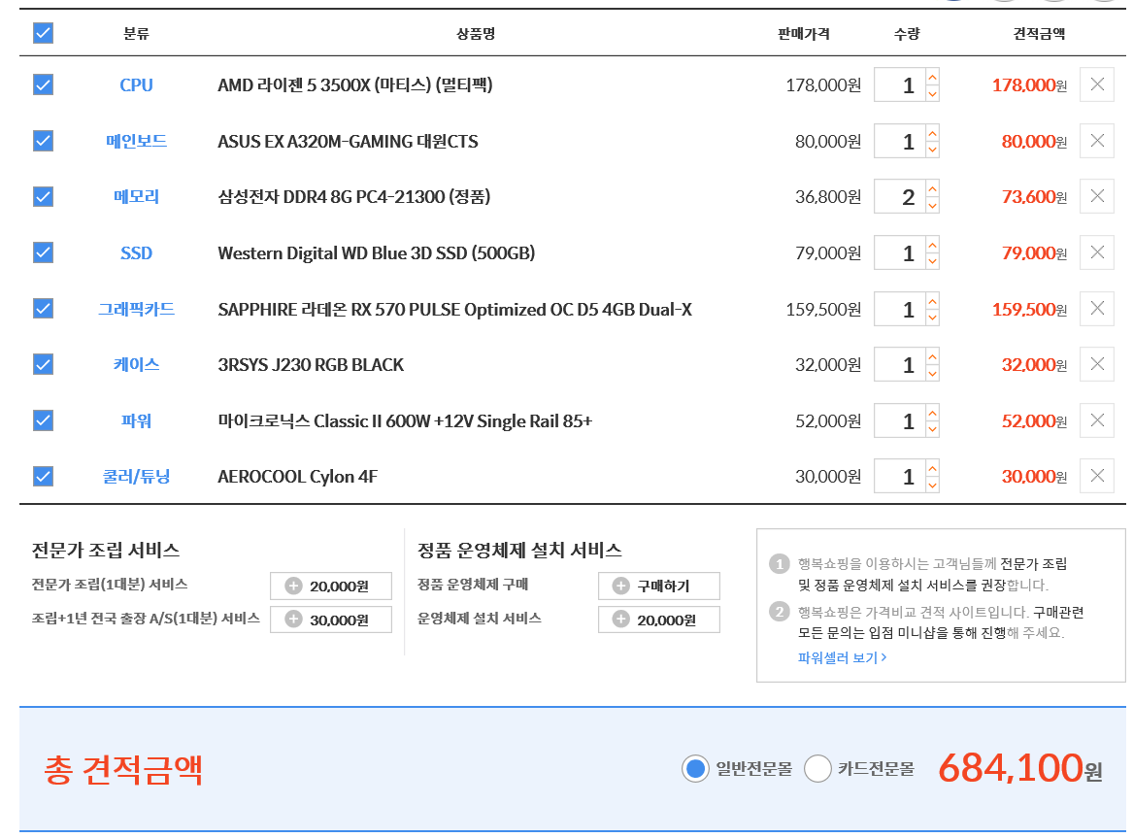Viewport: 1133px width, 838px height.
Task: Decrease CPU quantity with down arrow
Action: [932, 94]
